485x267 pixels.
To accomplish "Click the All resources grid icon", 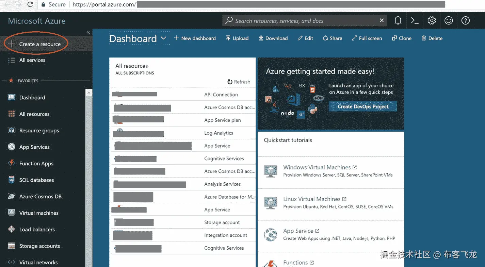I will pos(12,114).
